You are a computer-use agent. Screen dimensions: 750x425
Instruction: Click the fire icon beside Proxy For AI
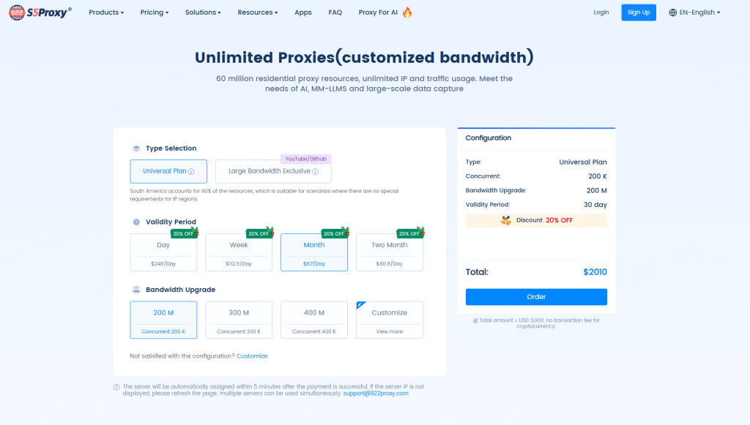point(408,12)
